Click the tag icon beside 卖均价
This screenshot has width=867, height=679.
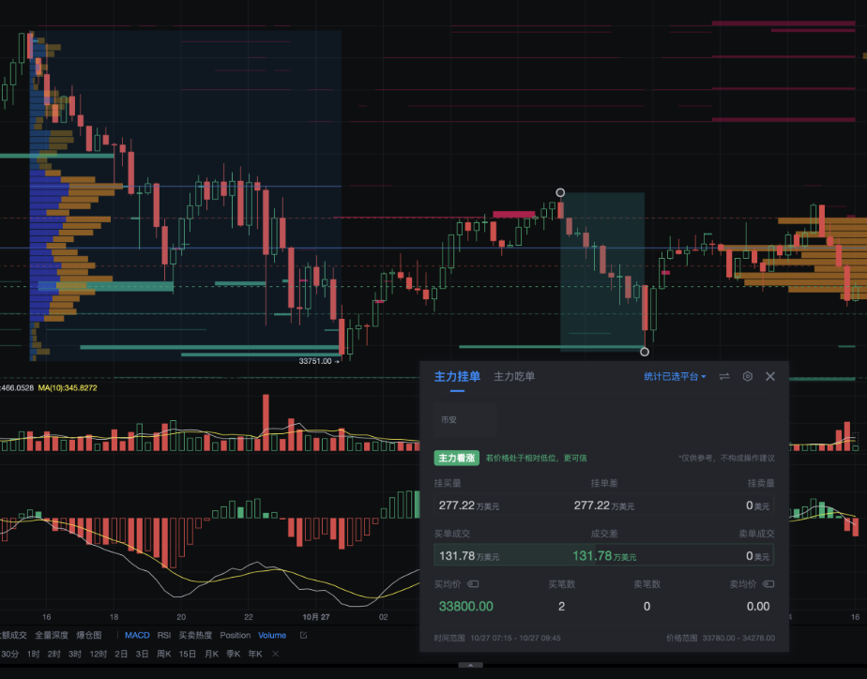(x=768, y=583)
